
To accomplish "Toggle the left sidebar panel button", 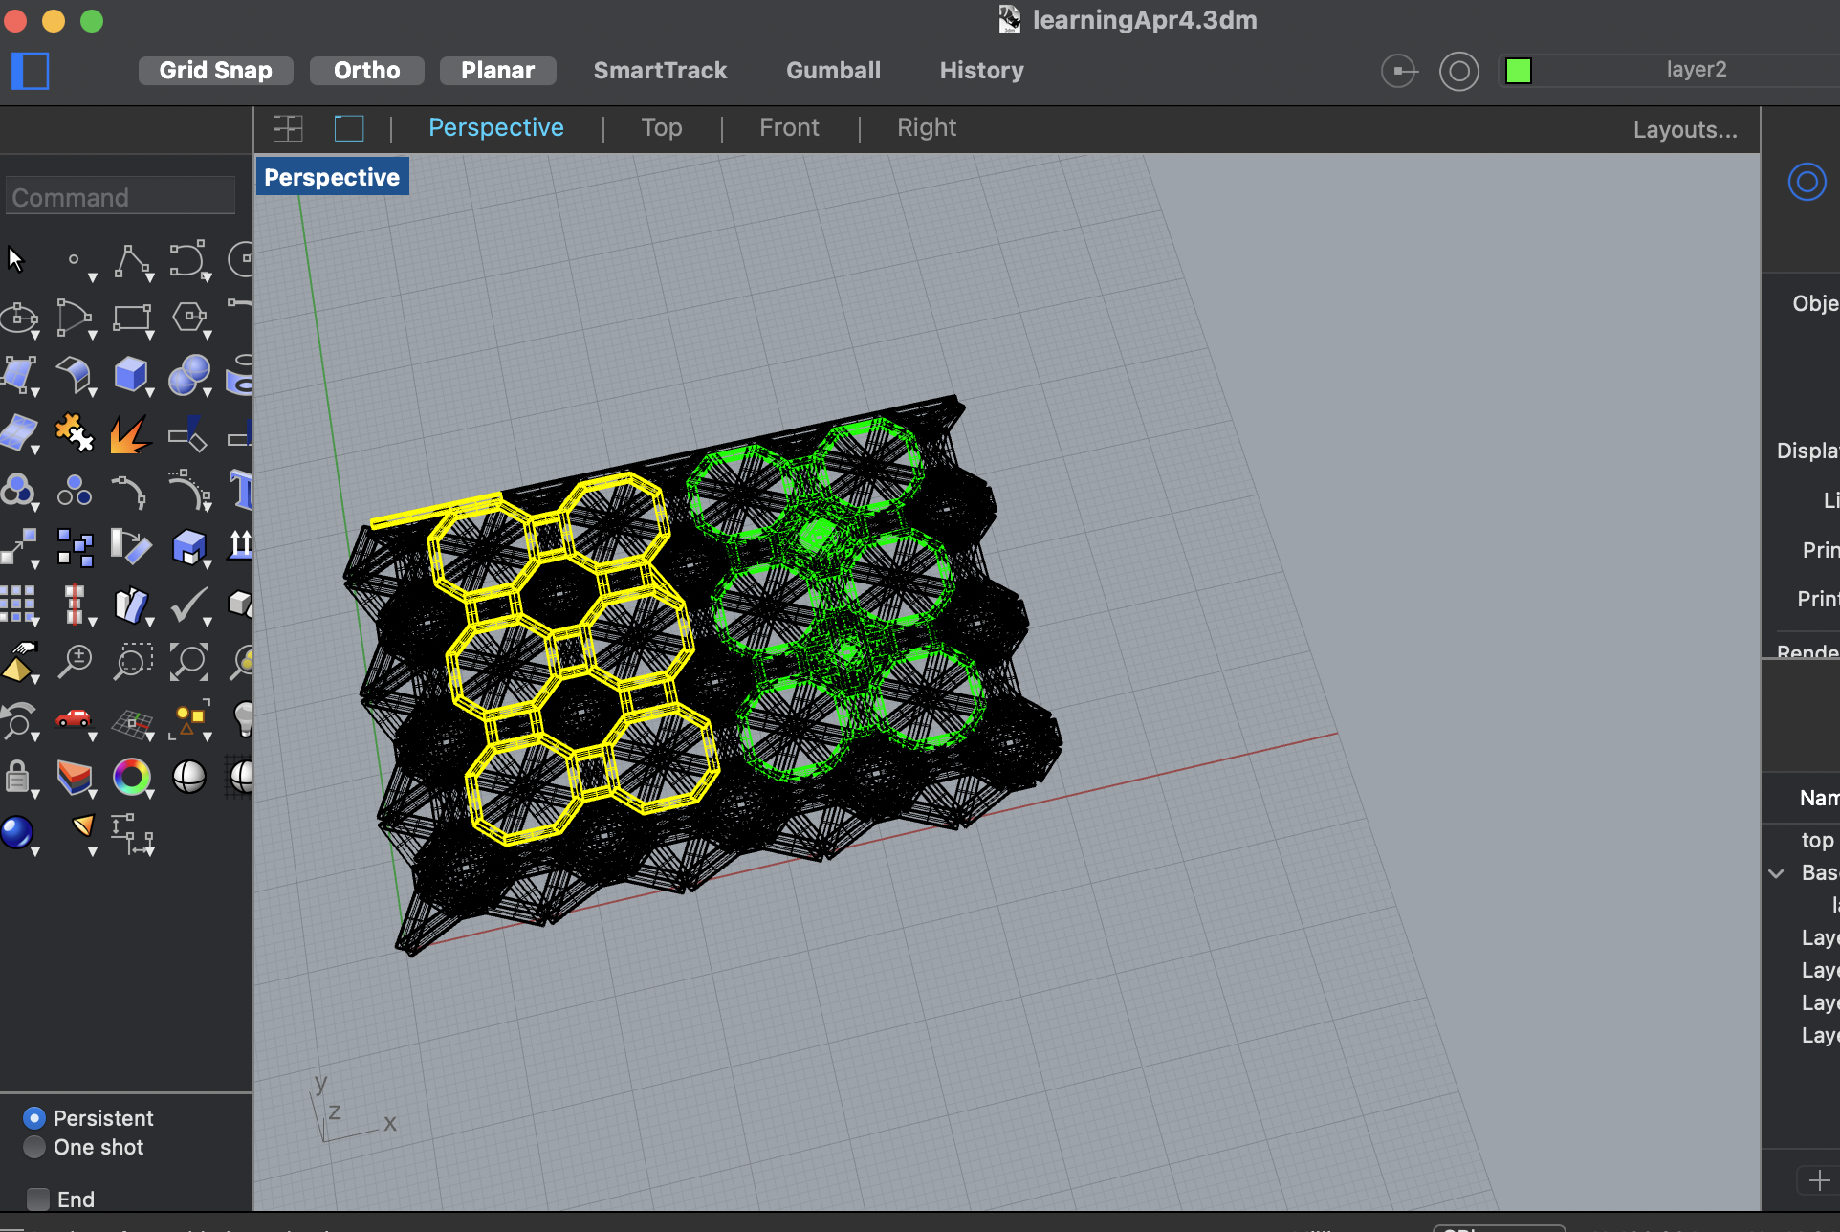I will [31, 71].
